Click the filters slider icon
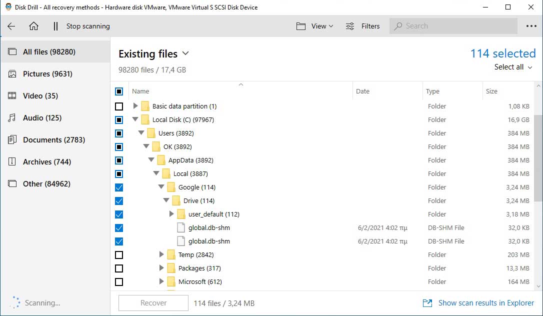 coord(350,26)
